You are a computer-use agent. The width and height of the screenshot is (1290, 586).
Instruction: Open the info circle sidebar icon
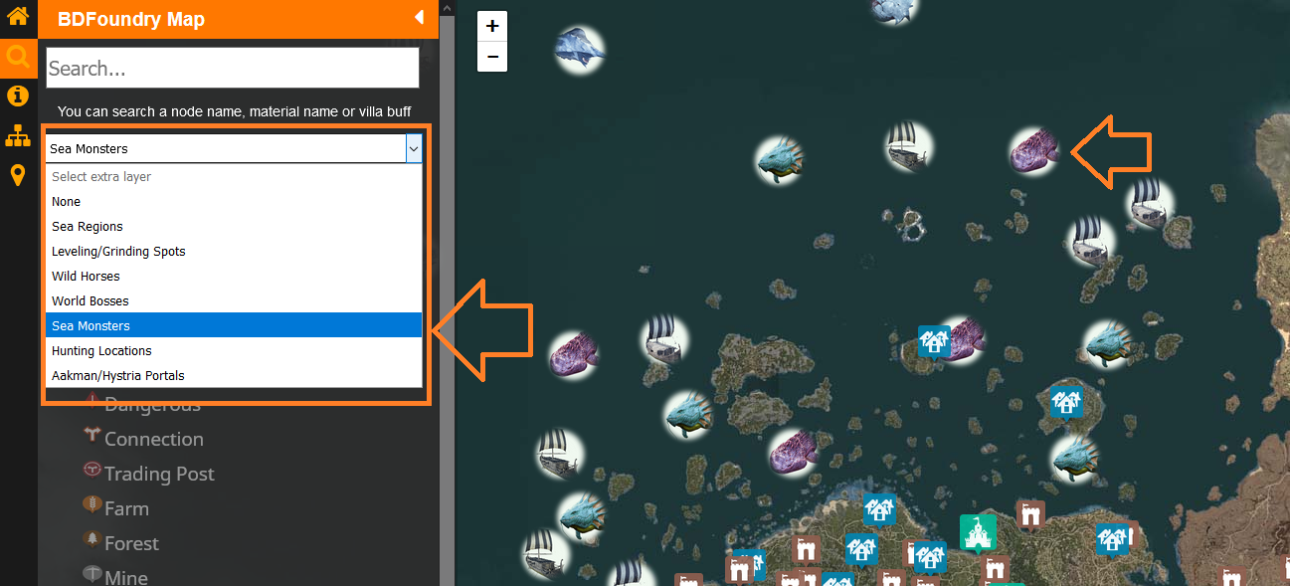(17, 96)
